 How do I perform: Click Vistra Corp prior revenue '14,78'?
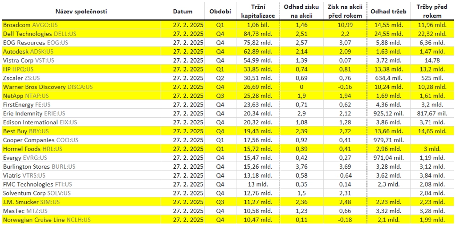tap(431, 60)
